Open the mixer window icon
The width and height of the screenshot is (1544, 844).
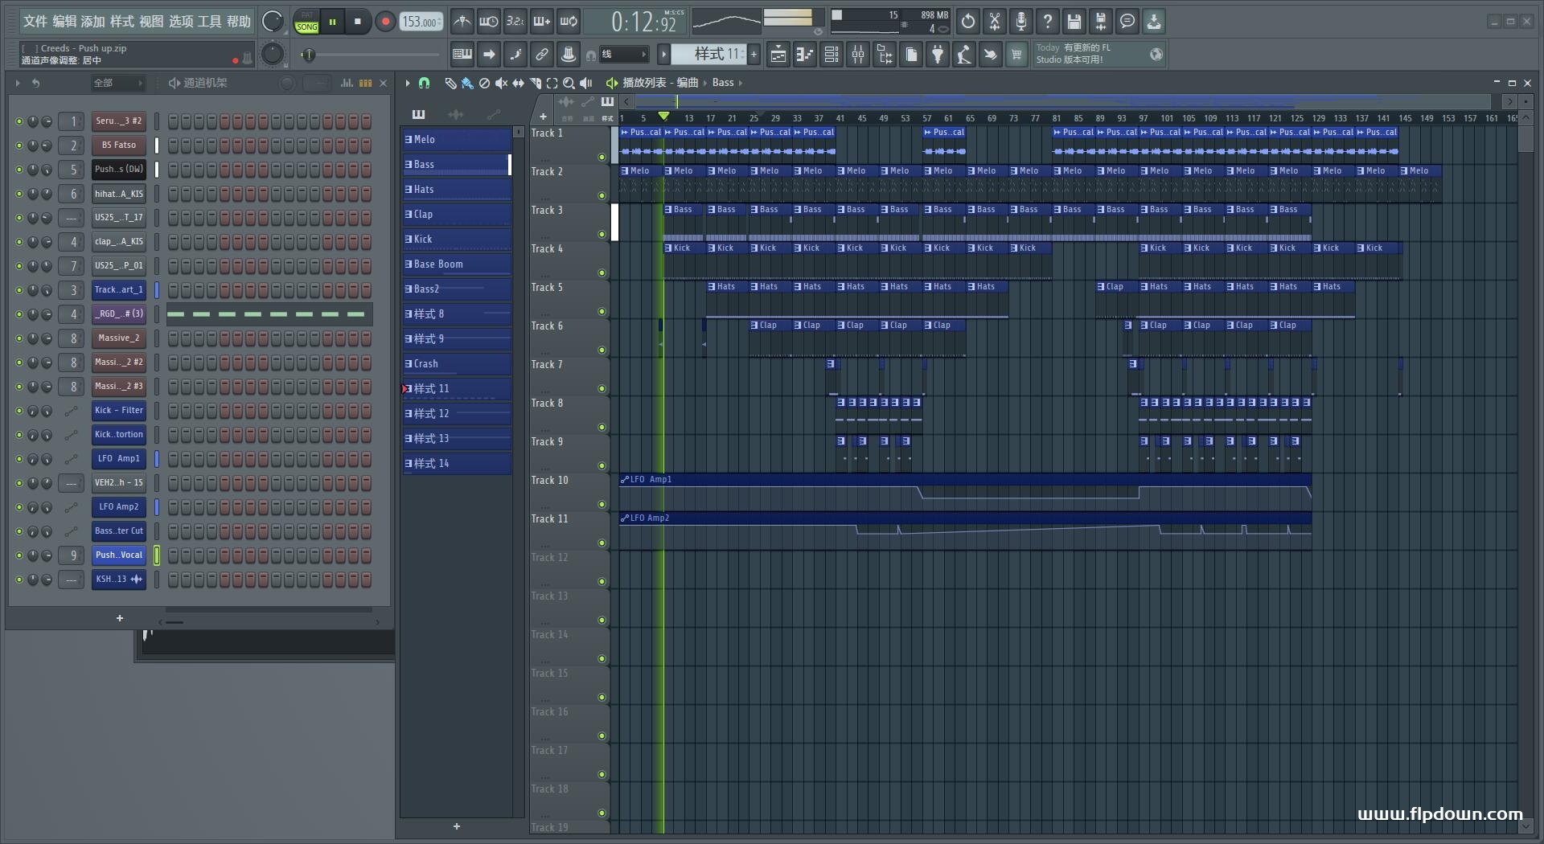(x=858, y=55)
